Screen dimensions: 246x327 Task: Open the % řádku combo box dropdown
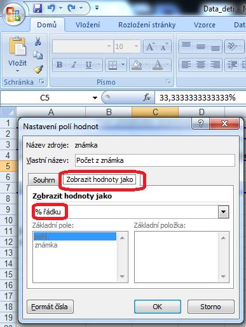[x=224, y=212]
